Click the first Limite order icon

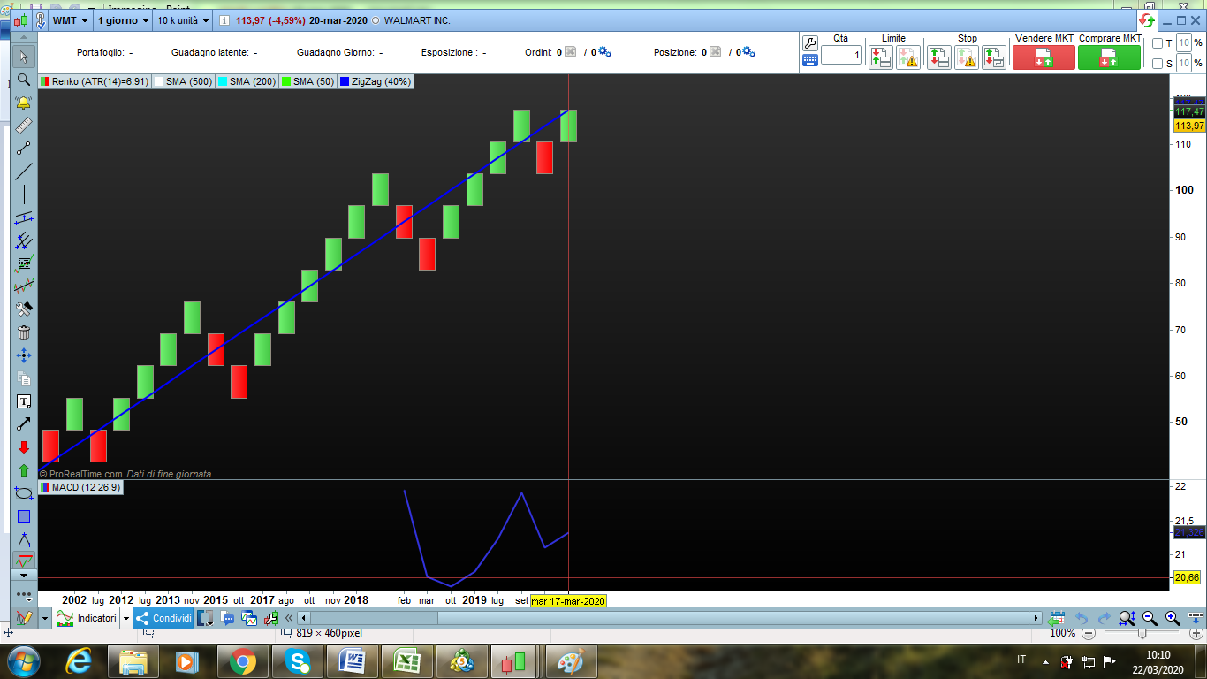(880, 57)
